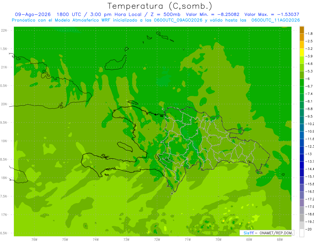Click the white swatch below -20
314x243 pixels.
tap(302, 233)
